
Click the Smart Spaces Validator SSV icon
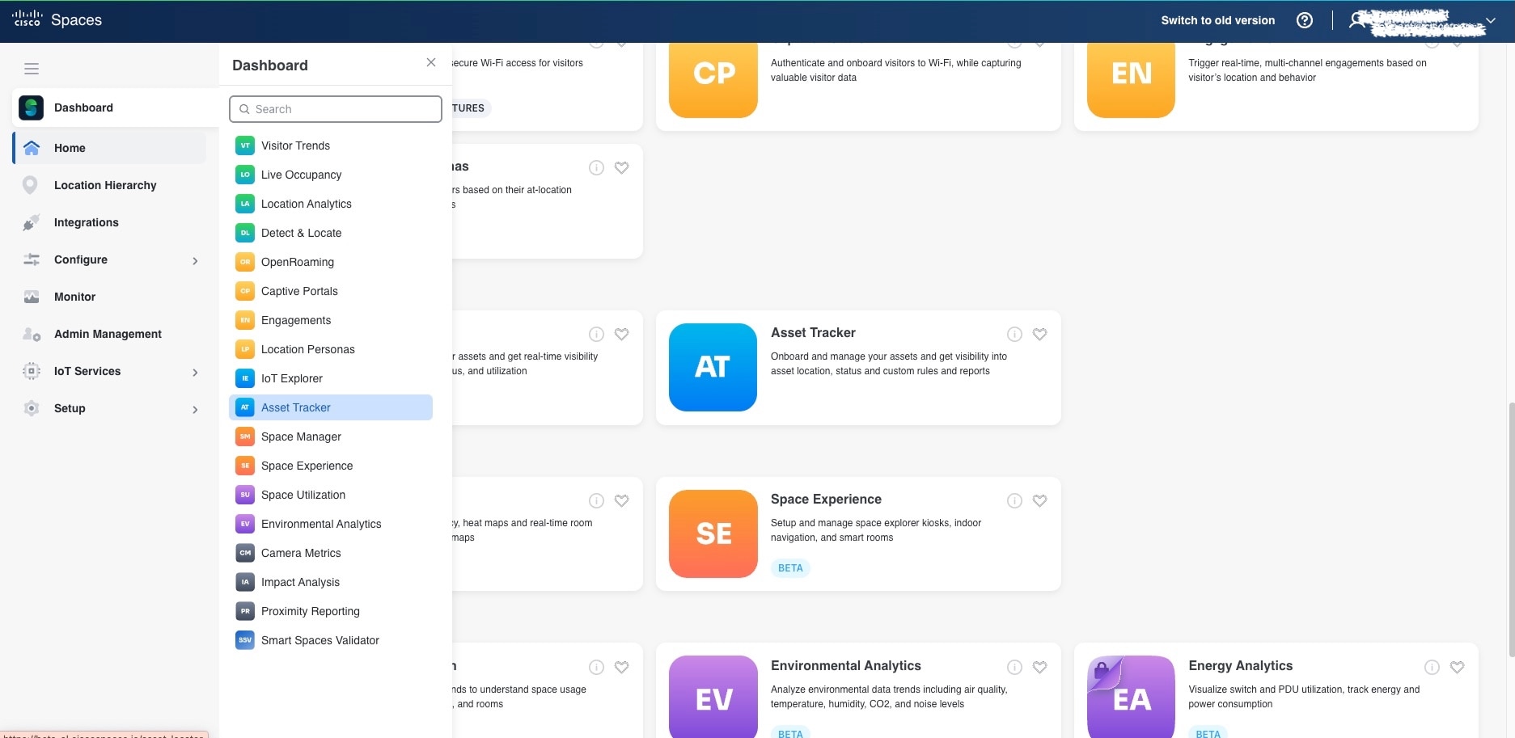(x=245, y=640)
